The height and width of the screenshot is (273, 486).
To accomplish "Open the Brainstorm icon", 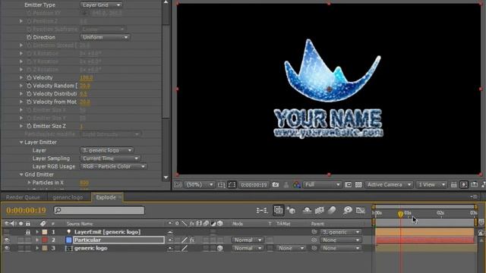I will pos(348,211).
